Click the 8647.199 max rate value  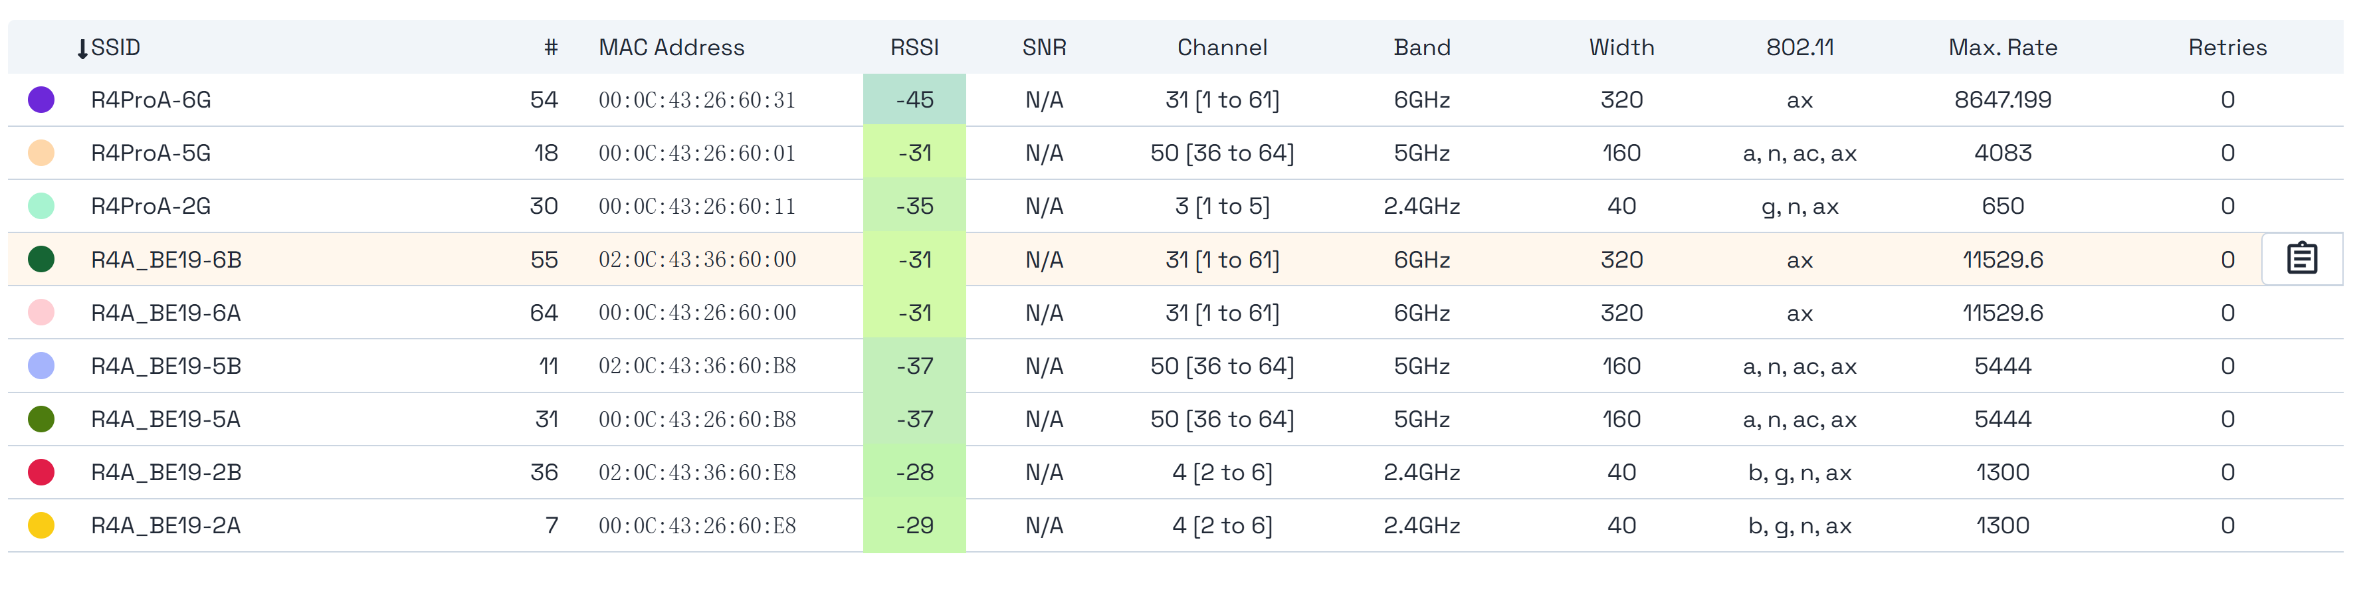[2002, 100]
